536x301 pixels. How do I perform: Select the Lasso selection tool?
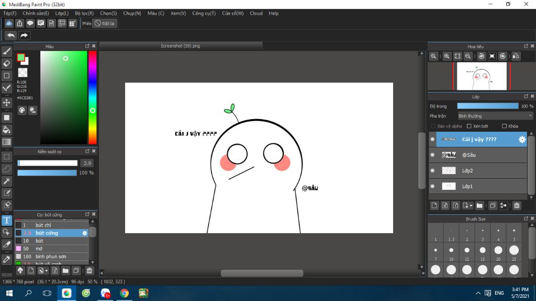coord(6,169)
